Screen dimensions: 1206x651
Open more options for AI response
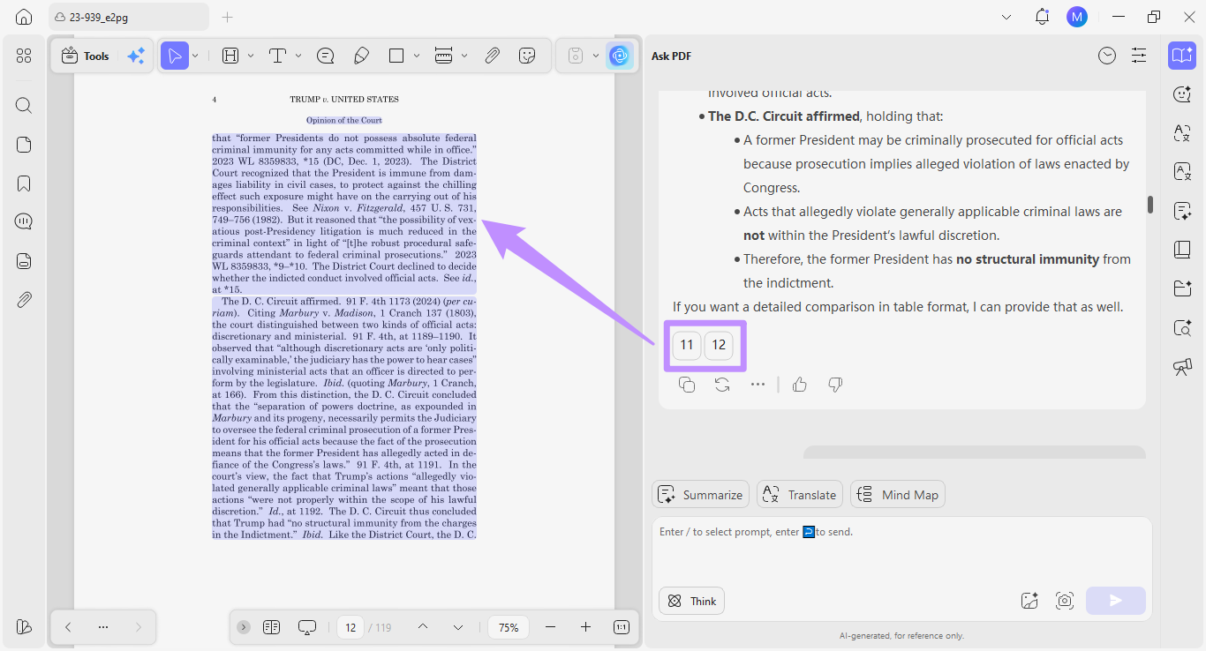[758, 385]
